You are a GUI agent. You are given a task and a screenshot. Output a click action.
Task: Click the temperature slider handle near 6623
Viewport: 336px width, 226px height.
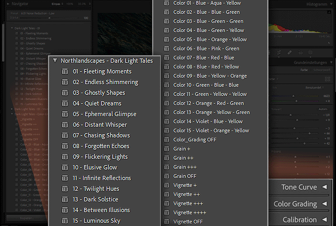[294, 96]
